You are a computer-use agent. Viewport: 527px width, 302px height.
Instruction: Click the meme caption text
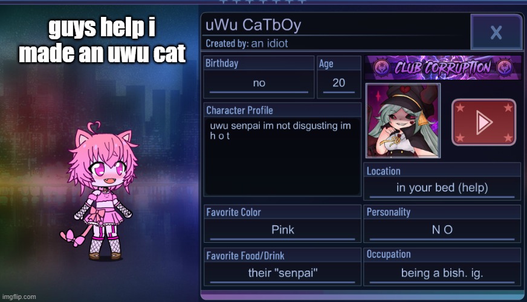102,40
